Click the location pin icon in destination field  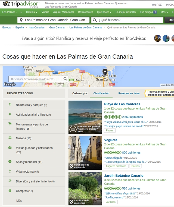pyautogui.click(x=21, y=20)
